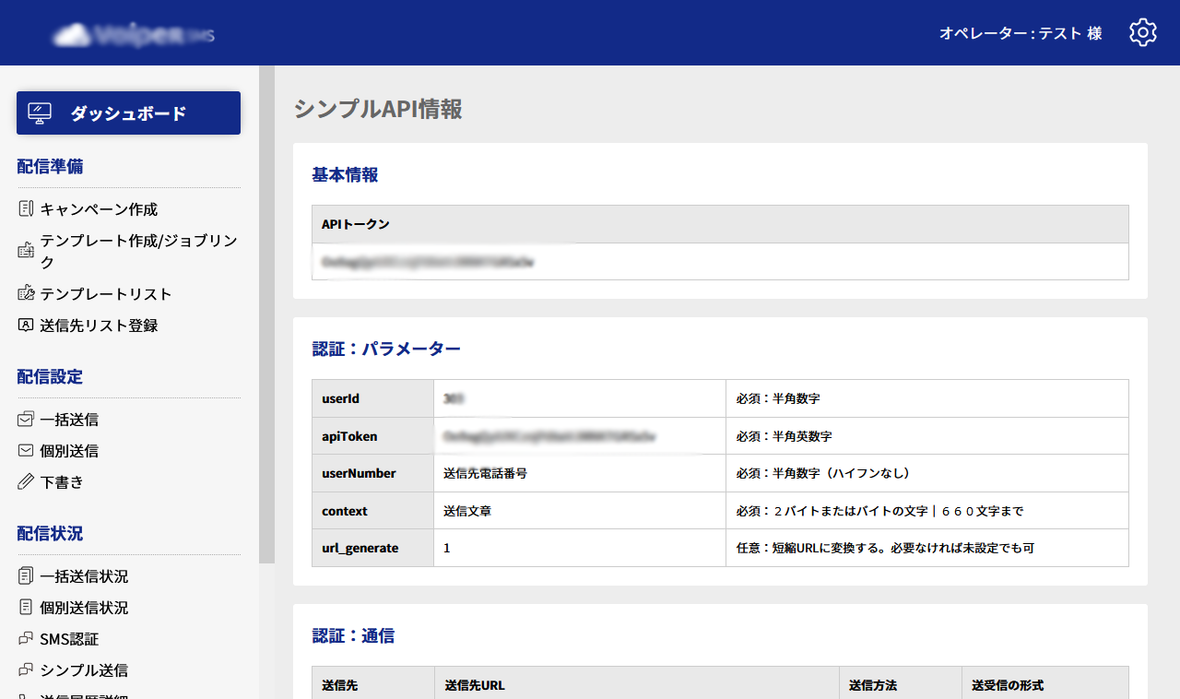The width and height of the screenshot is (1180, 699).
Task: Click the sidebar vertical scrollbar
Action: [x=266, y=314]
